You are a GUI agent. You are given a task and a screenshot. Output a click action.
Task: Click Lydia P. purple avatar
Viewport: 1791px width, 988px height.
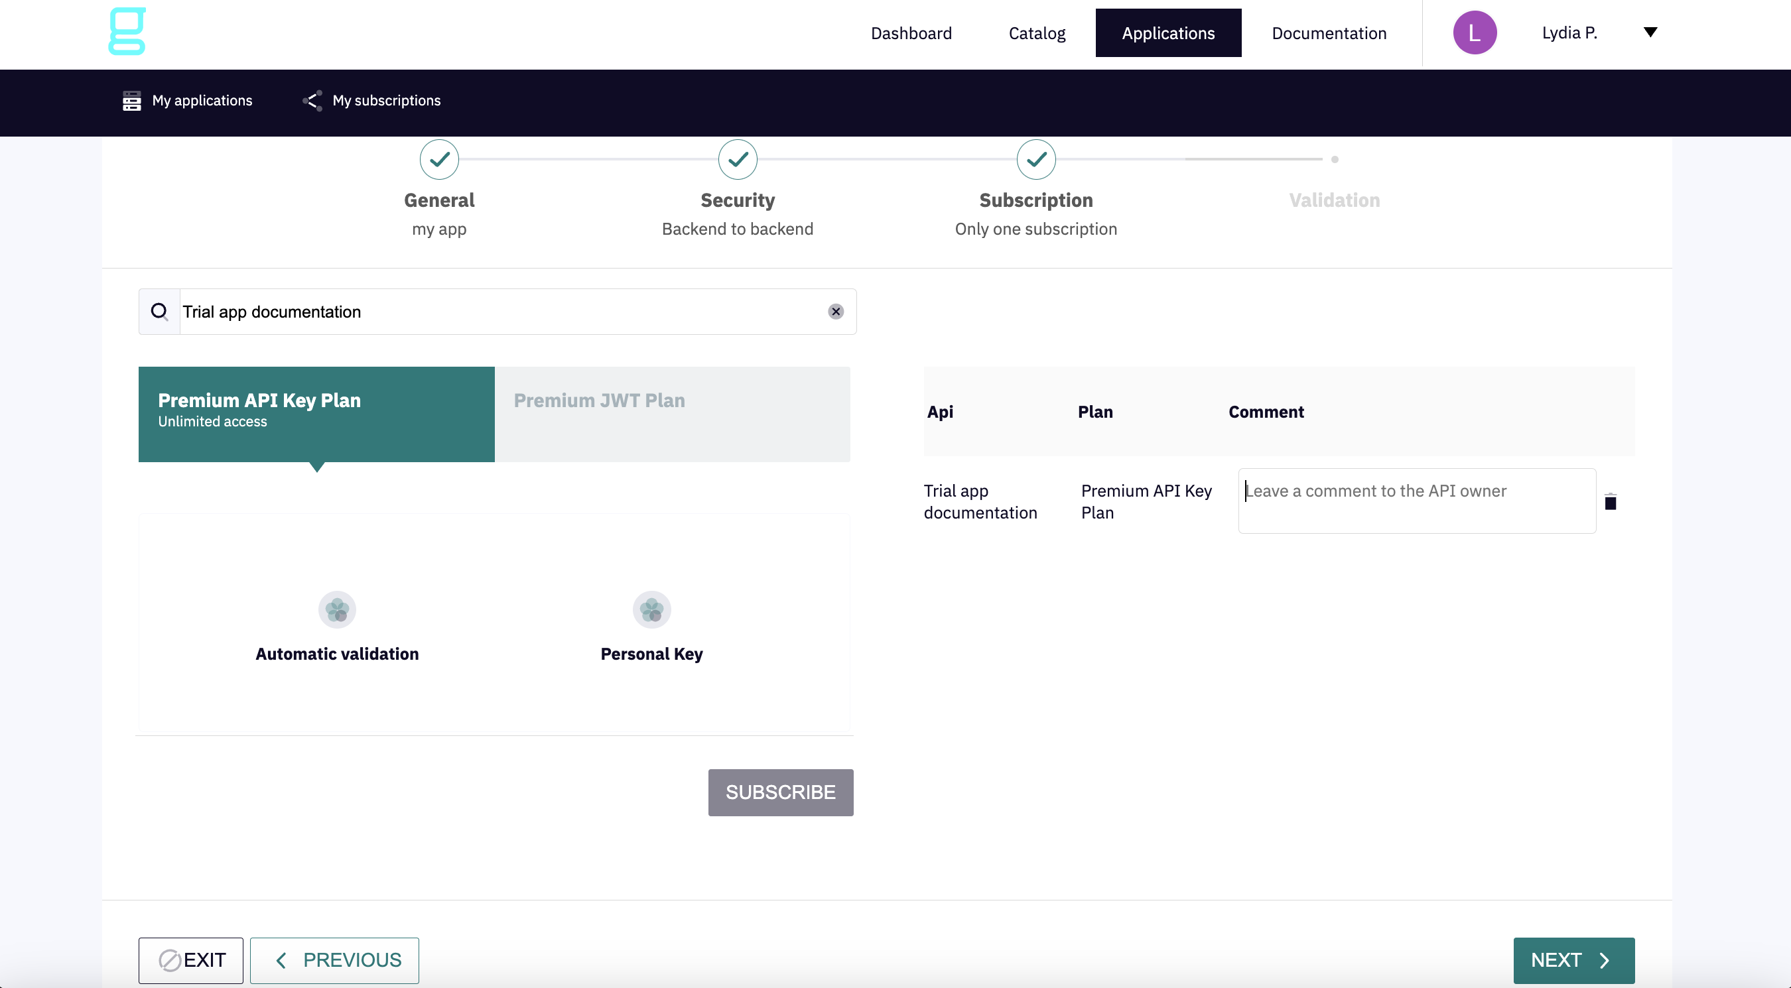pyautogui.click(x=1474, y=32)
